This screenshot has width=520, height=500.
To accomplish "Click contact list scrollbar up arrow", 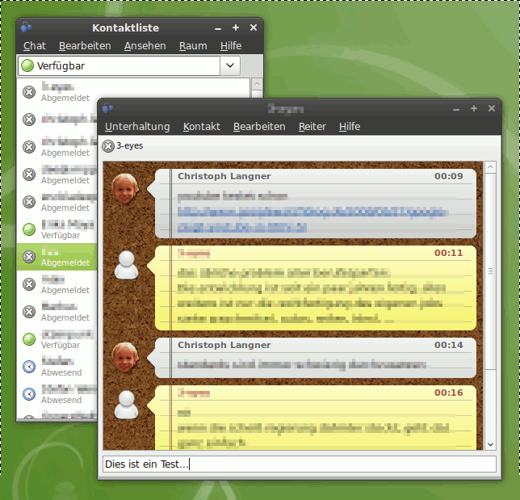I will [x=257, y=84].
